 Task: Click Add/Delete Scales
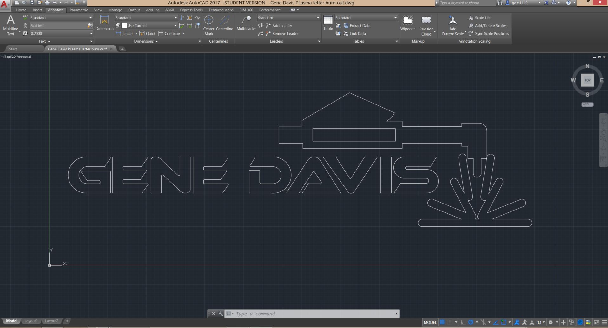487,25
